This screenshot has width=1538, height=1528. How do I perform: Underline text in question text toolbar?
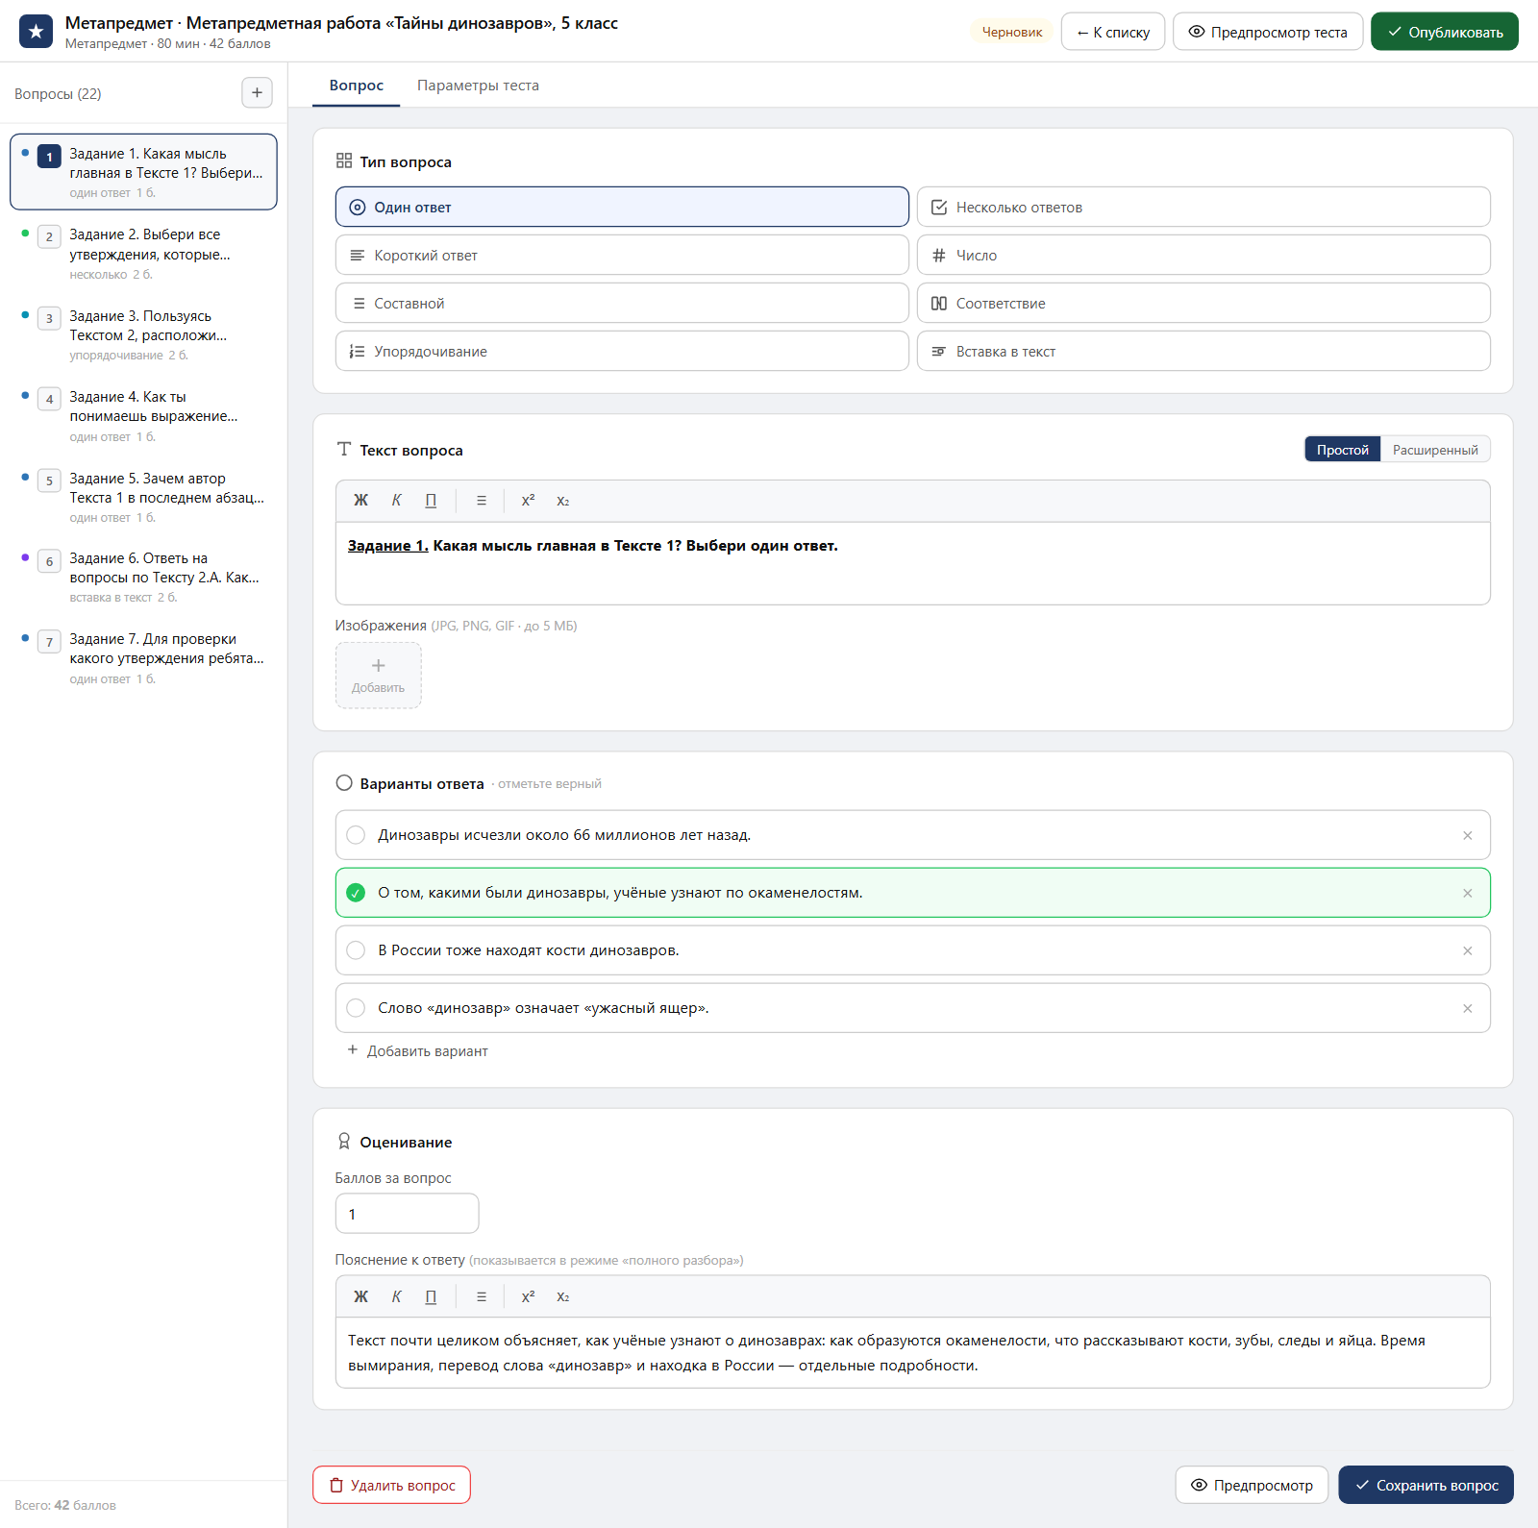click(x=431, y=501)
